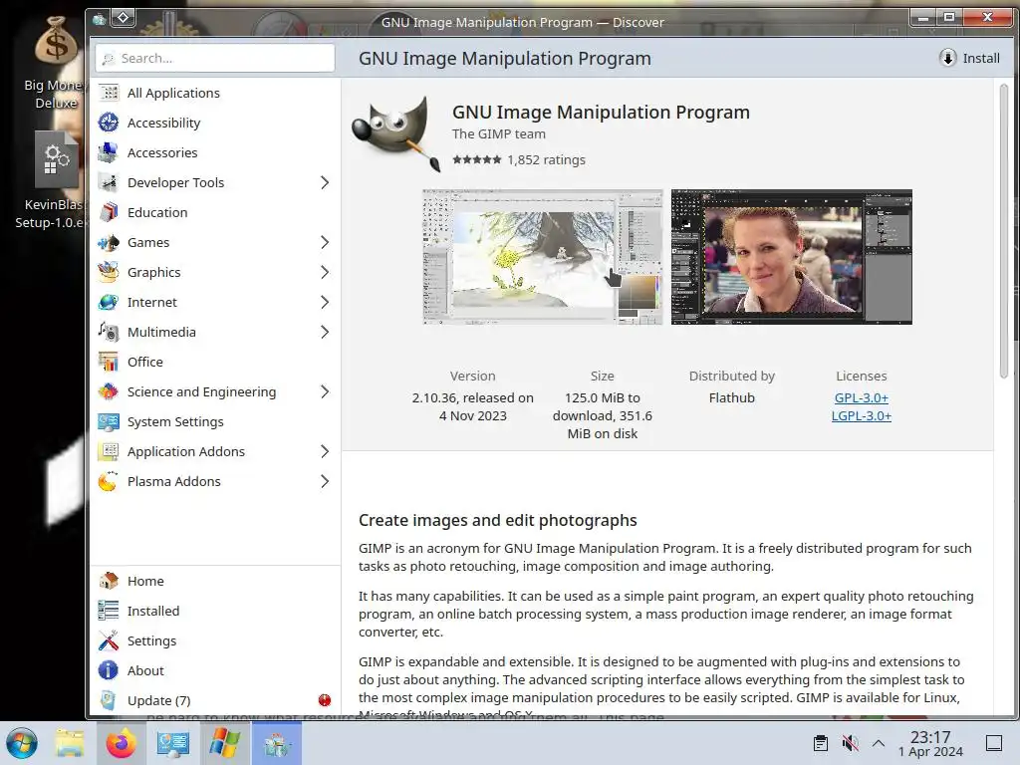Click 'The GIMP team' developer name
The width and height of the screenshot is (1020, 765).
[499, 134]
